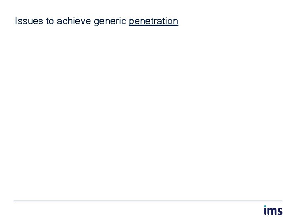Image resolution: width=296 pixels, height=222 pixels.
Task: Click the letter "s" in the ims logo
Action: tap(280, 212)
